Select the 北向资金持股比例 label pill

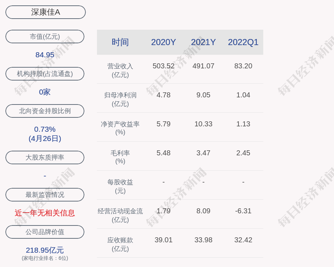click(x=45, y=111)
